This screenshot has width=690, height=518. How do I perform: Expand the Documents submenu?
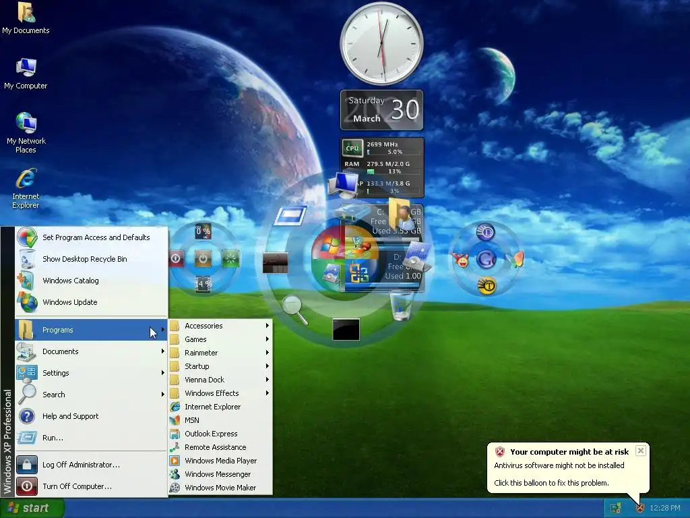pos(92,351)
